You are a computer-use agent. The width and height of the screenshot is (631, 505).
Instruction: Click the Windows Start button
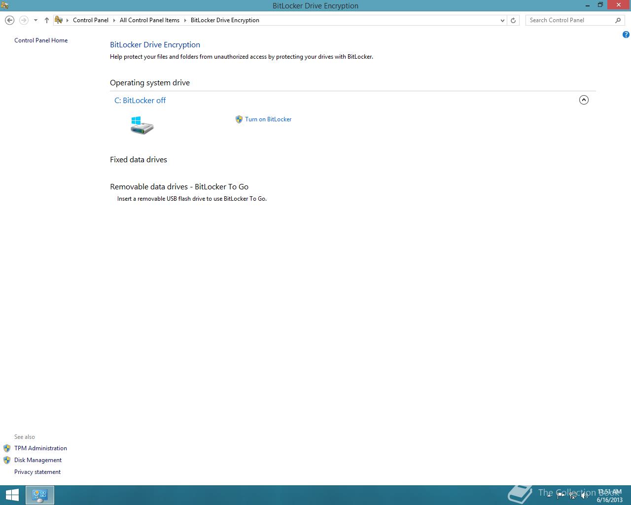[x=12, y=495]
